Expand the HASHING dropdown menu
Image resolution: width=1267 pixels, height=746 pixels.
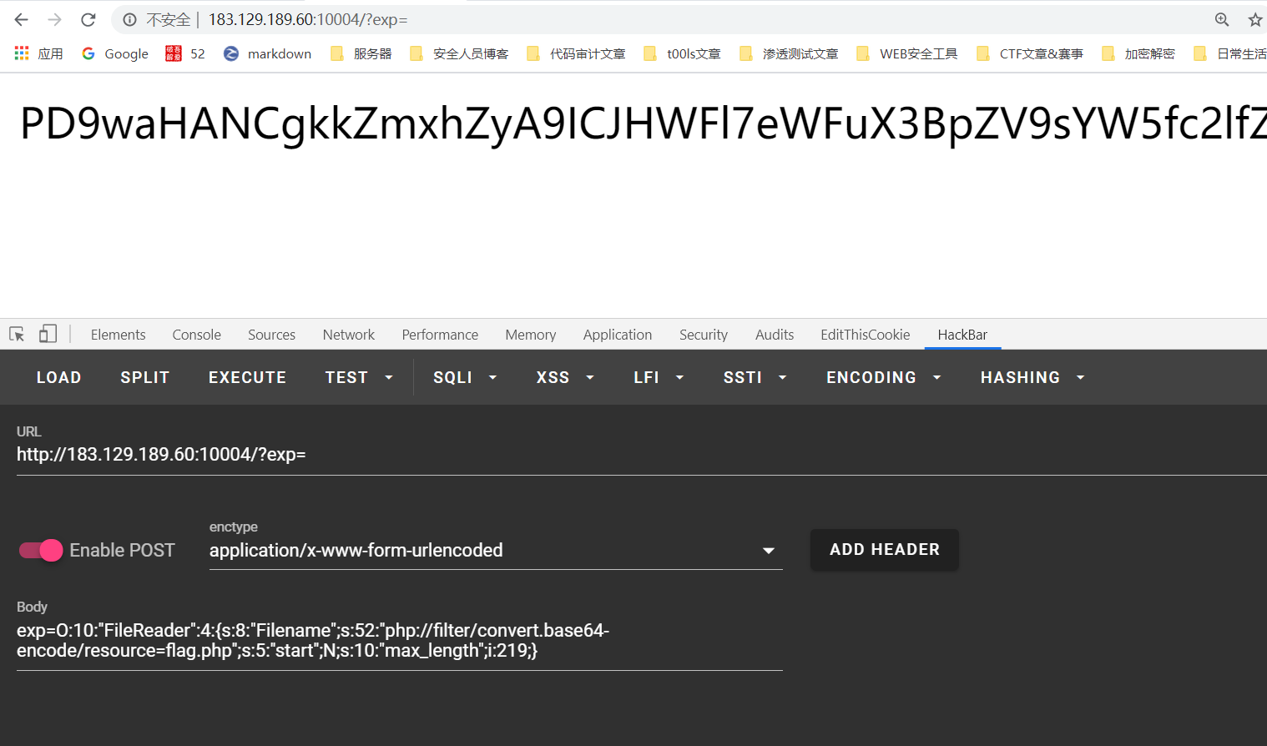pyautogui.click(x=1032, y=377)
